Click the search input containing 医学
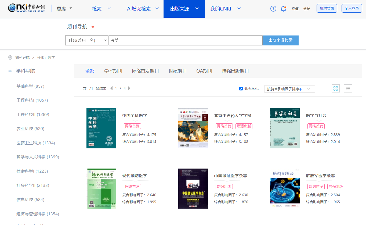This screenshot has width=366, height=225. [x=186, y=40]
